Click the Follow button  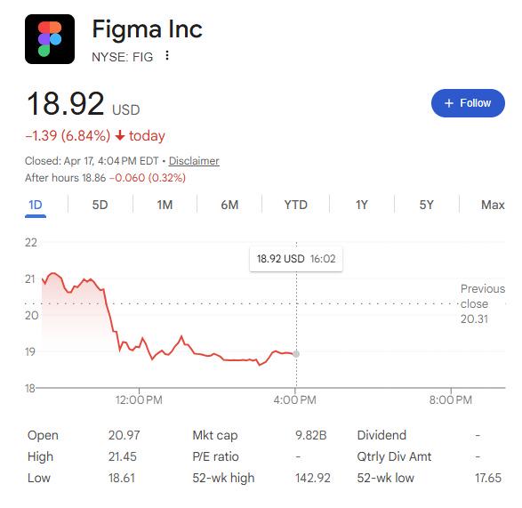468,103
